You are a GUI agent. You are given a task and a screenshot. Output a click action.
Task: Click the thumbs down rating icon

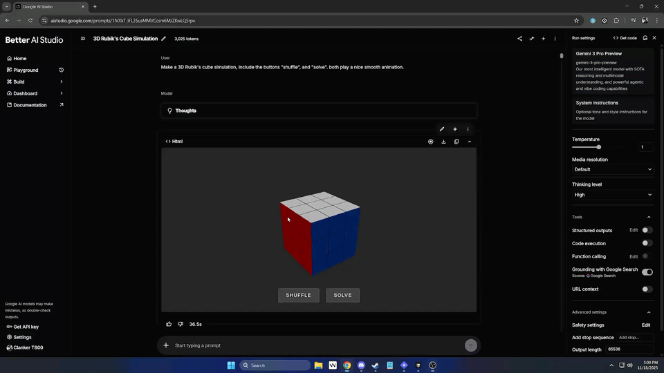coord(181,324)
